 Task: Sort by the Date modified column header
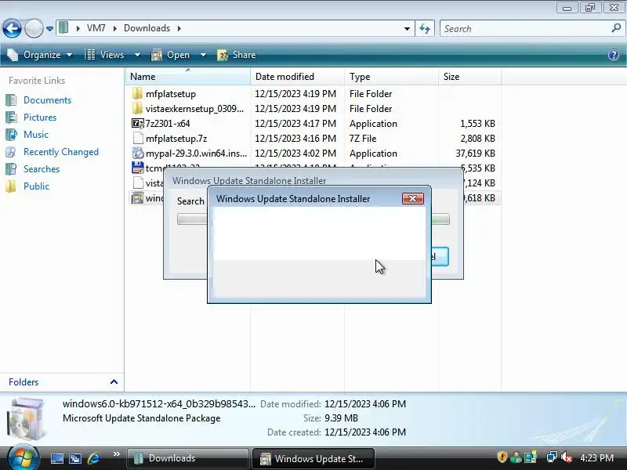(298, 76)
